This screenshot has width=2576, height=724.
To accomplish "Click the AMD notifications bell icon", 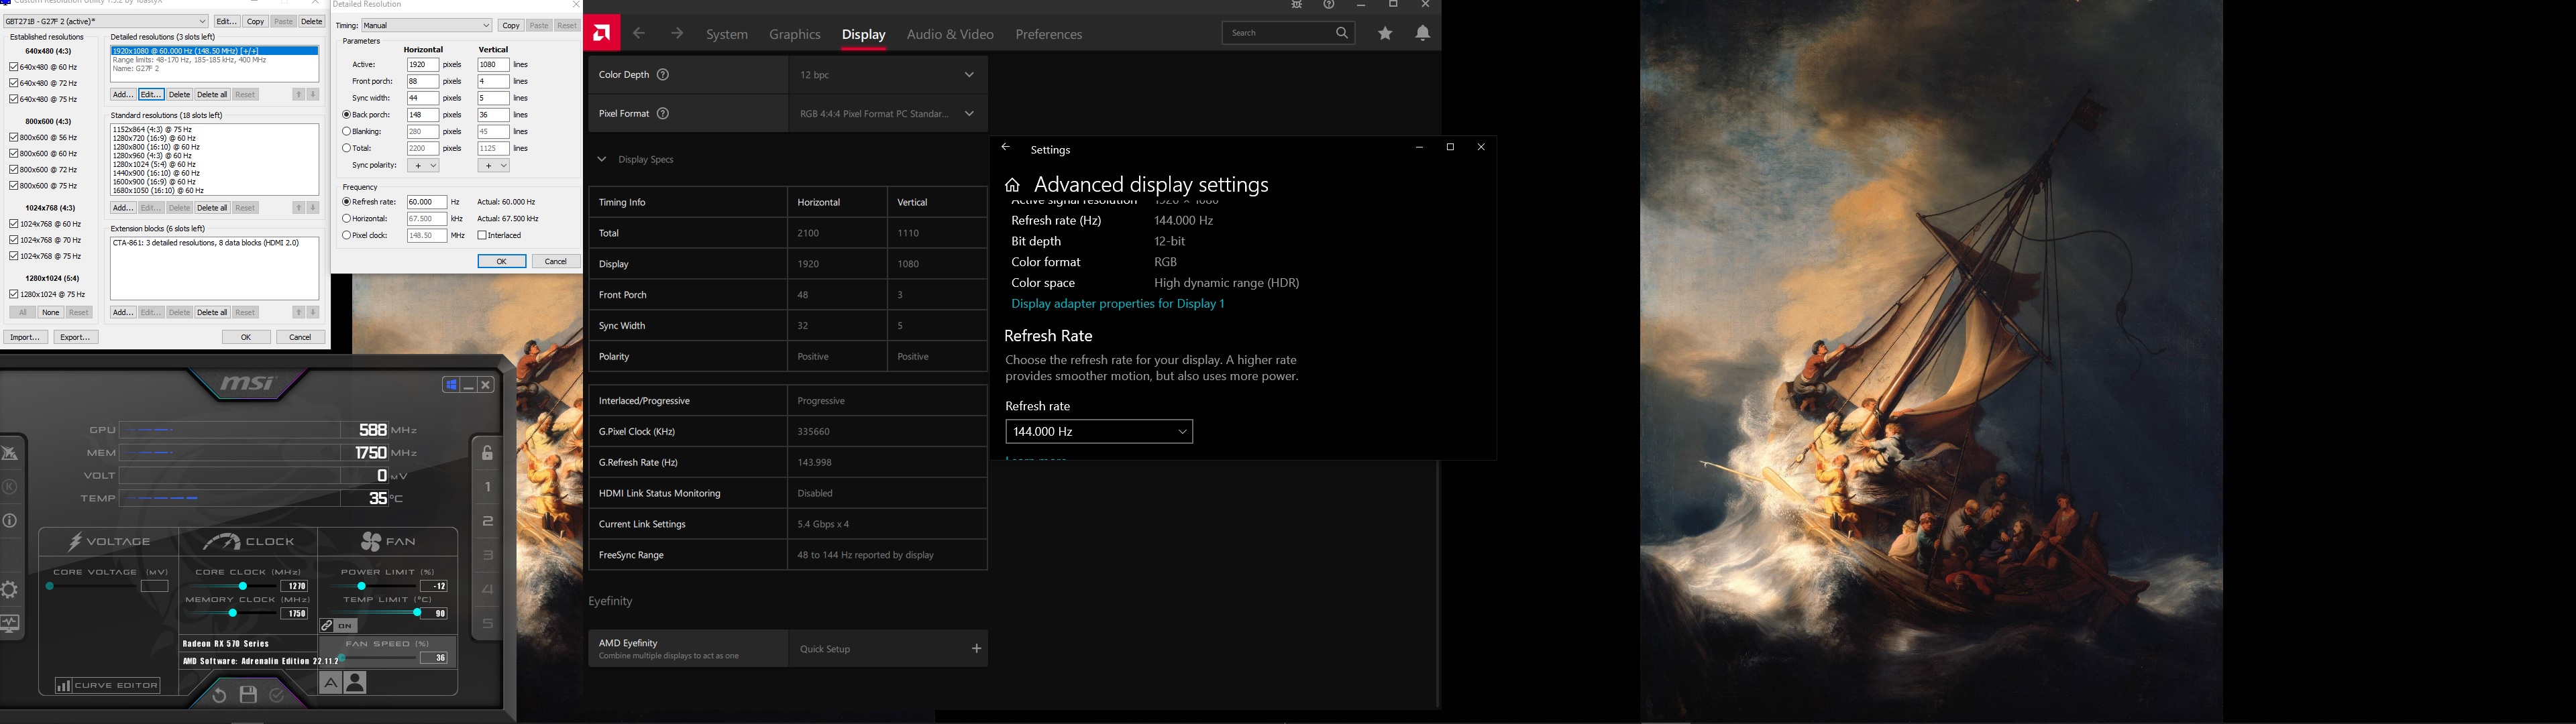I will [x=1422, y=33].
